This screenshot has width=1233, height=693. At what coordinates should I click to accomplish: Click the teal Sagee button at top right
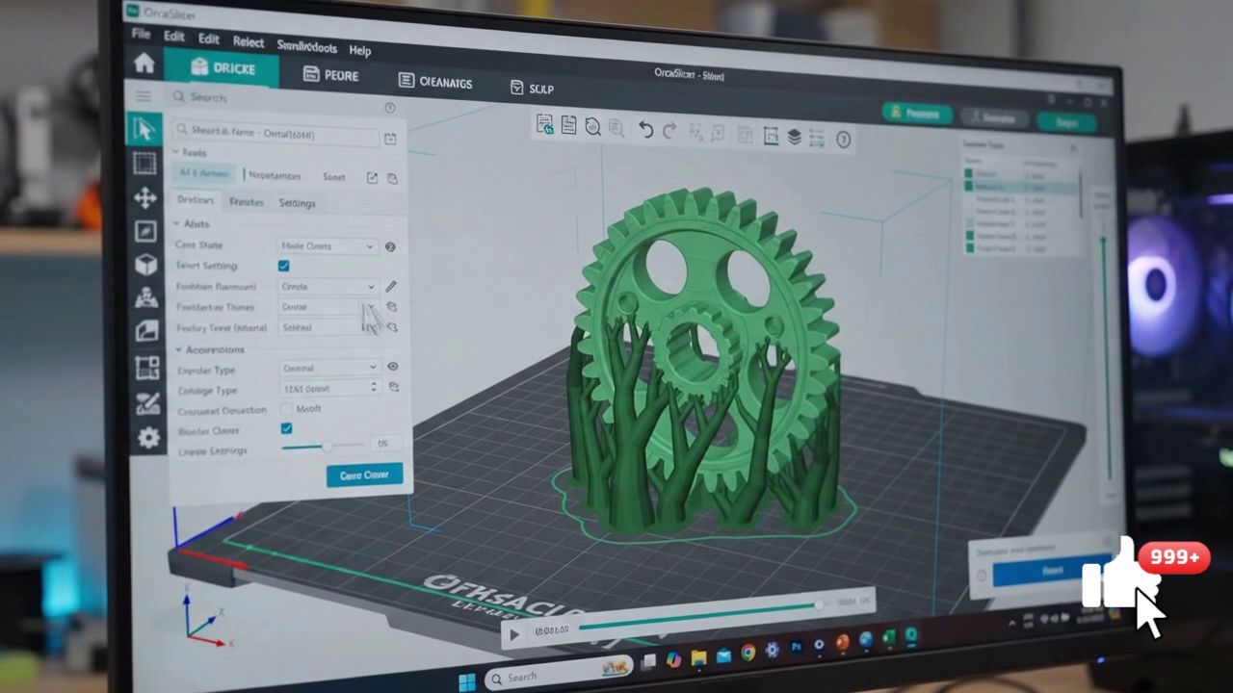point(1066,123)
